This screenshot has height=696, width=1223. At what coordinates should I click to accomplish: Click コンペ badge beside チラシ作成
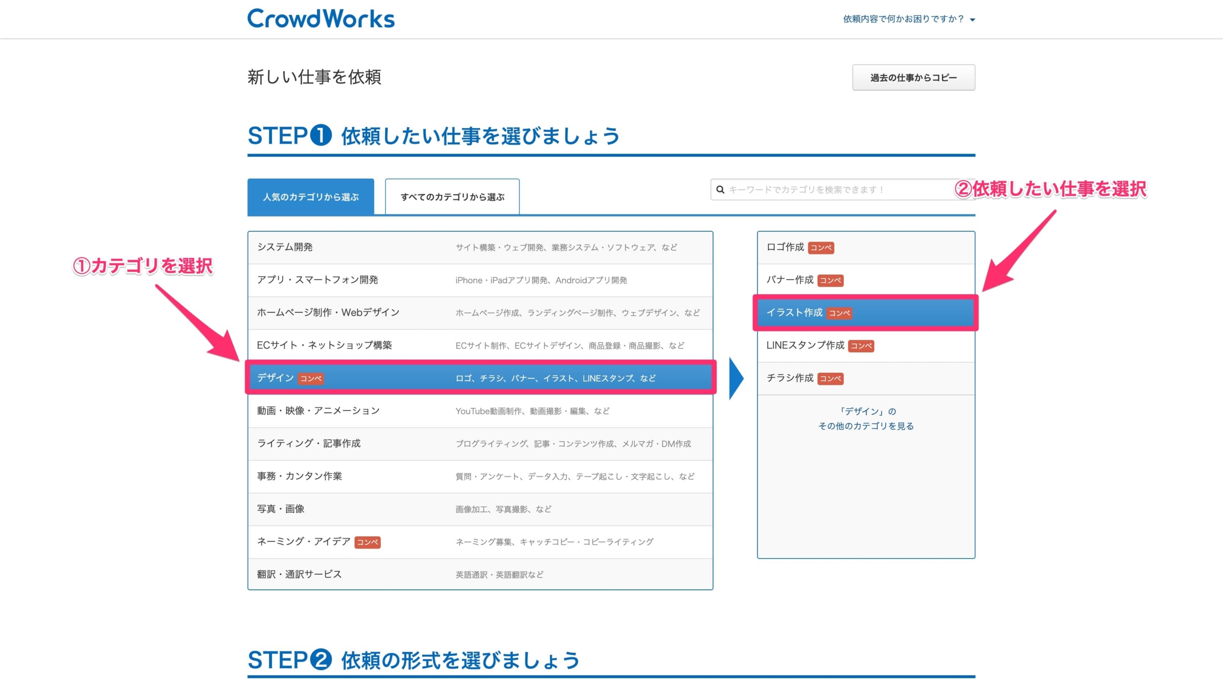tap(830, 379)
